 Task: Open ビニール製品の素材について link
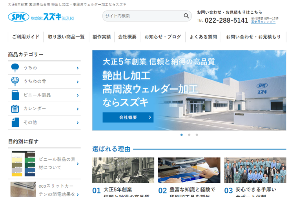coord(57,163)
